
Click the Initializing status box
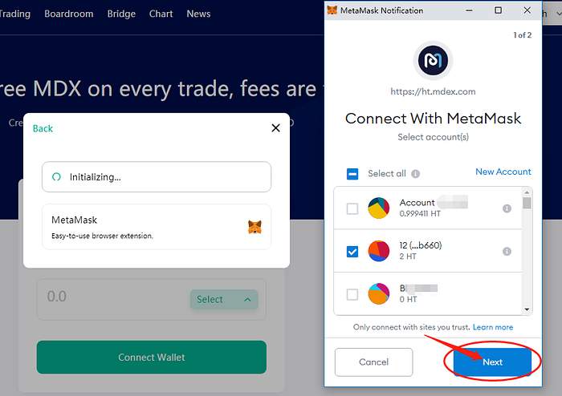click(x=157, y=176)
